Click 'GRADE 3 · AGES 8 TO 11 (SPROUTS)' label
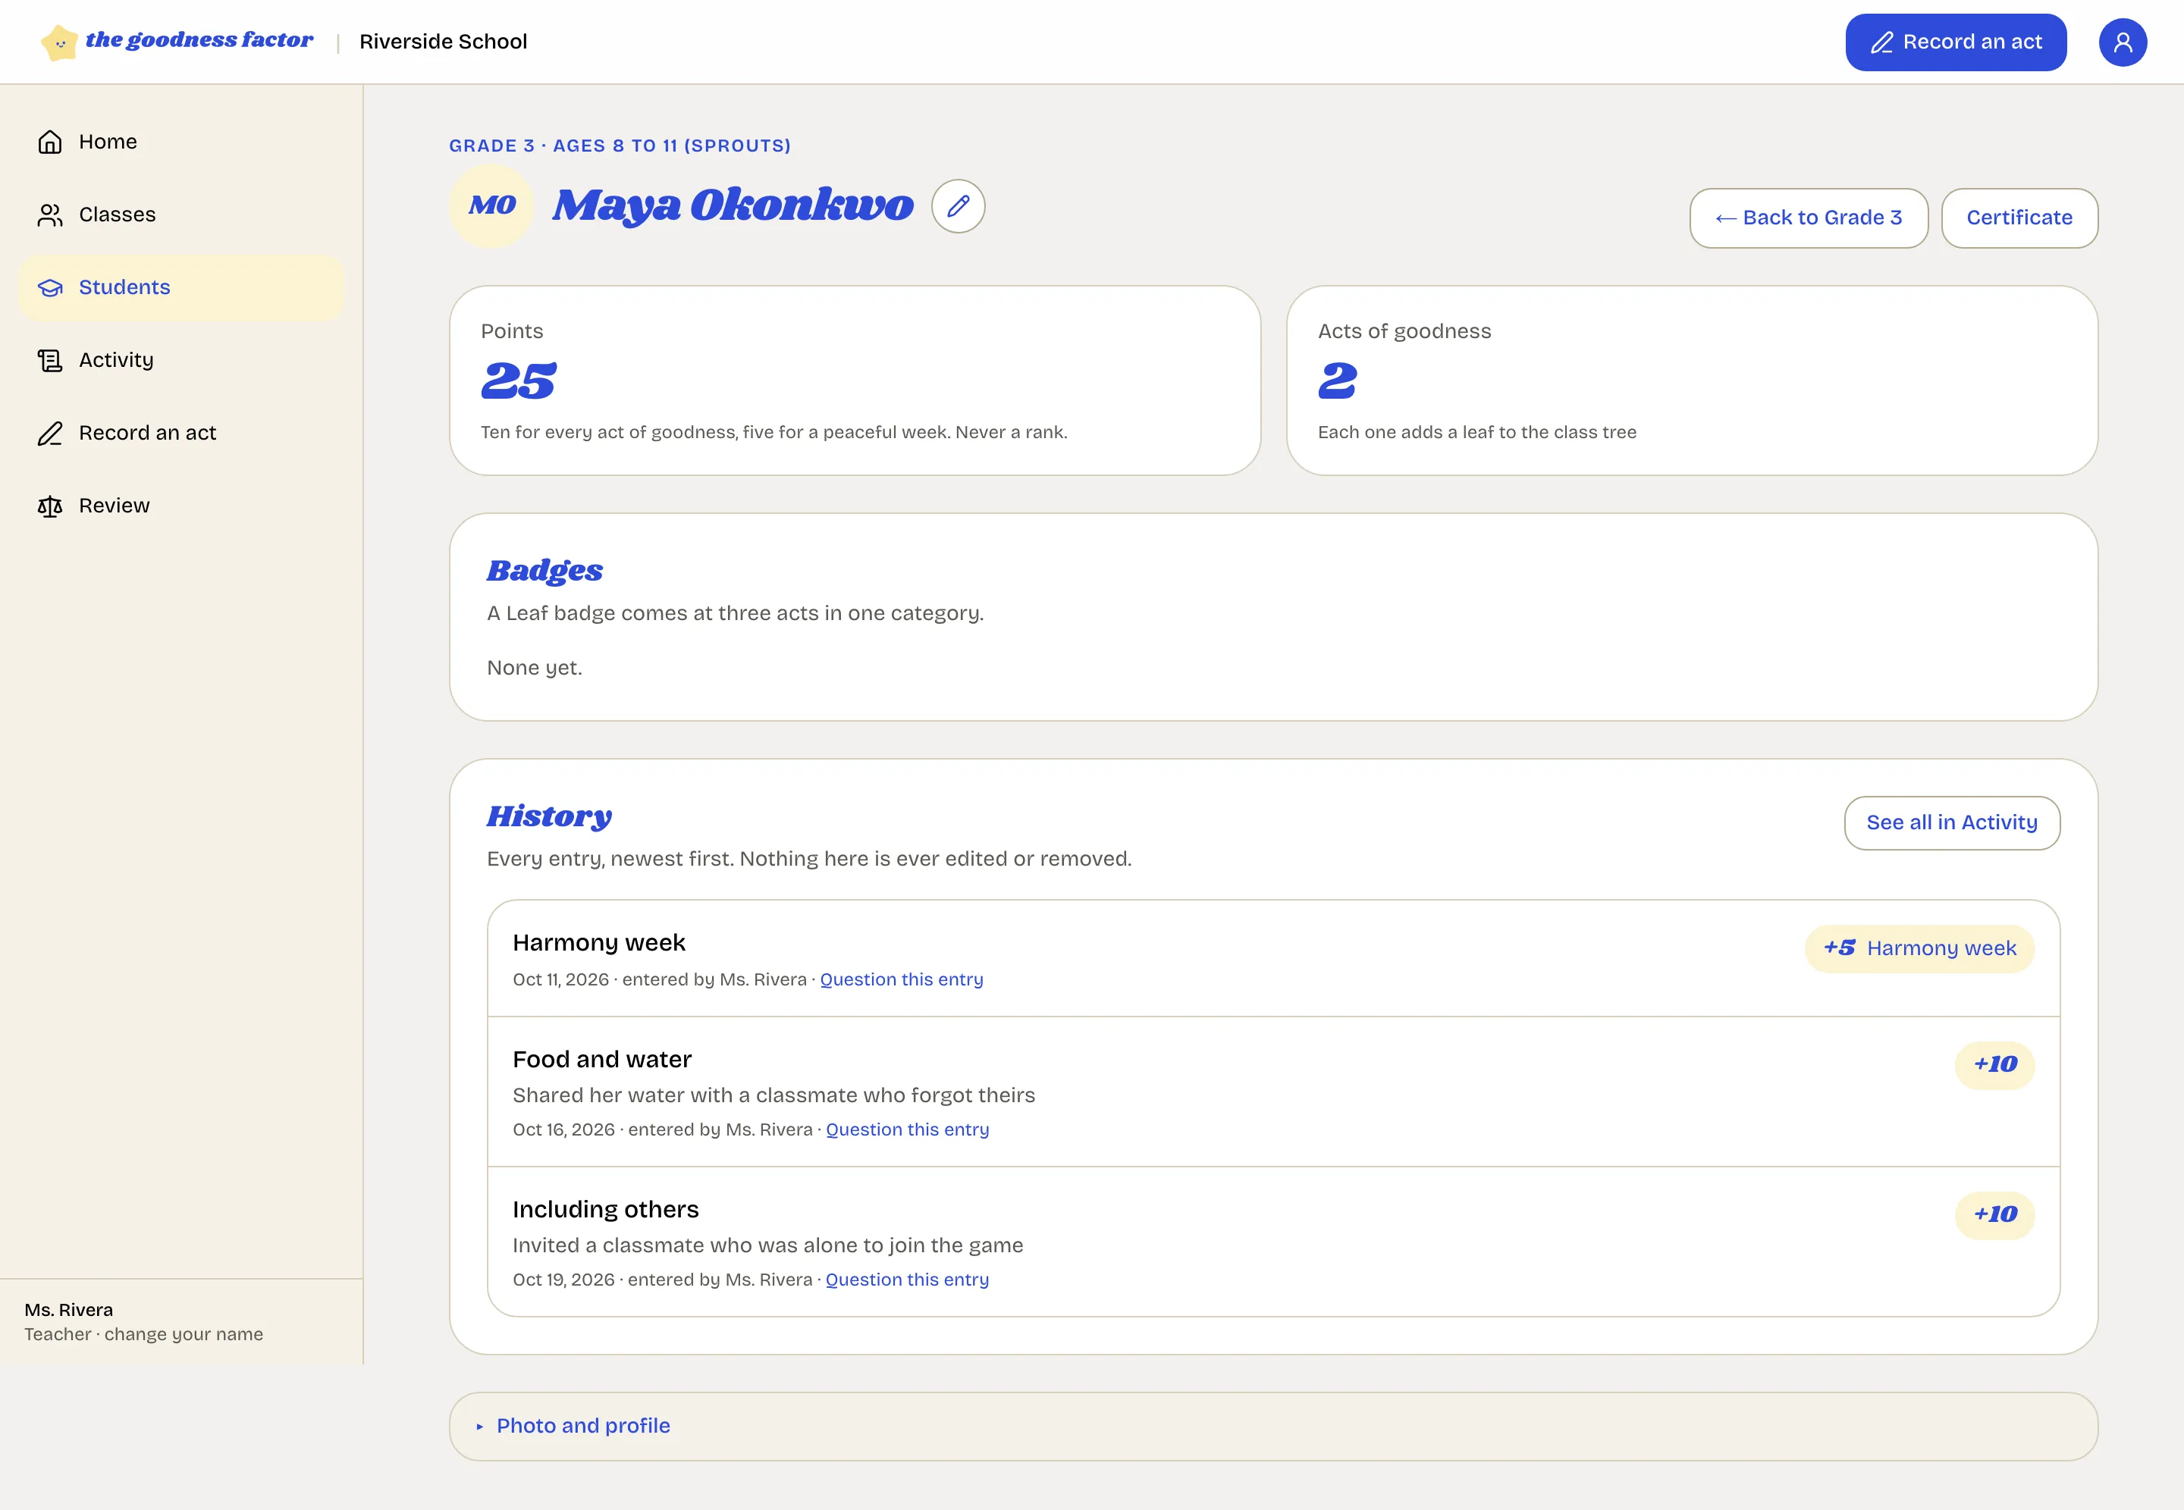The width and height of the screenshot is (2184, 1510). [x=620, y=146]
